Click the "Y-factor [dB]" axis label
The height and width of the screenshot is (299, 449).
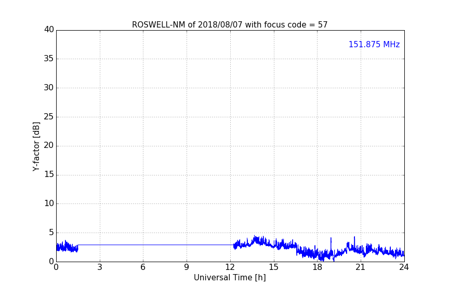click(36, 146)
